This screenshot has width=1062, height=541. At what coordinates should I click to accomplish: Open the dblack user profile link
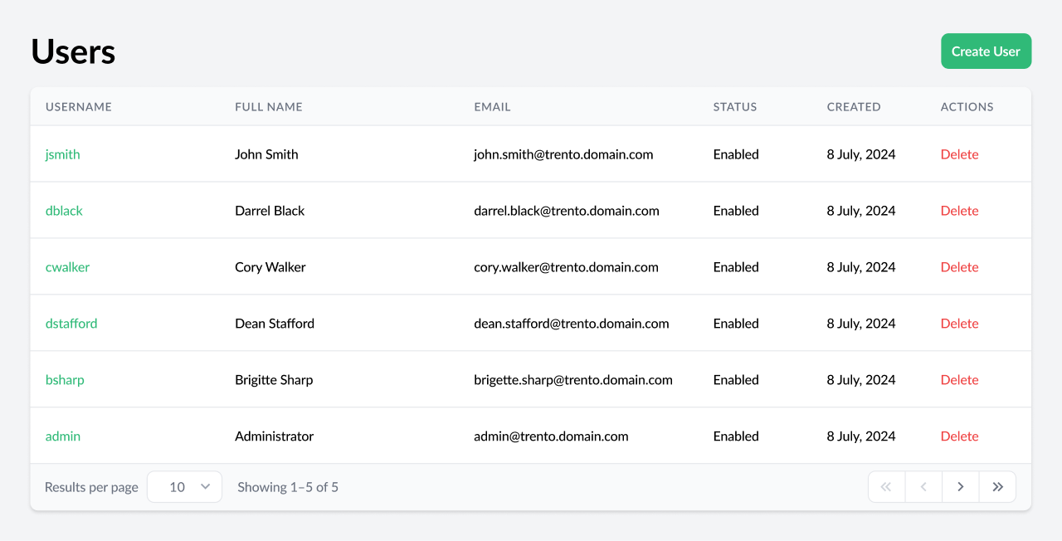tap(64, 211)
